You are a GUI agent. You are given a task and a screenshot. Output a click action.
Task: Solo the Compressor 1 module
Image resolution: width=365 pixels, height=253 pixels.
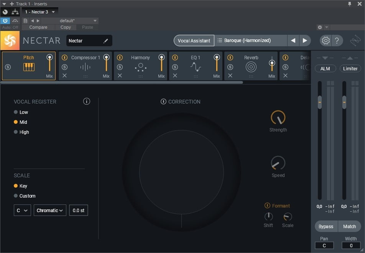tap(64, 67)
